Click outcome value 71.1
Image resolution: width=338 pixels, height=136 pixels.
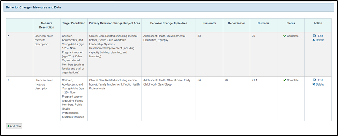pyautogui.click(x=254, y=80)
